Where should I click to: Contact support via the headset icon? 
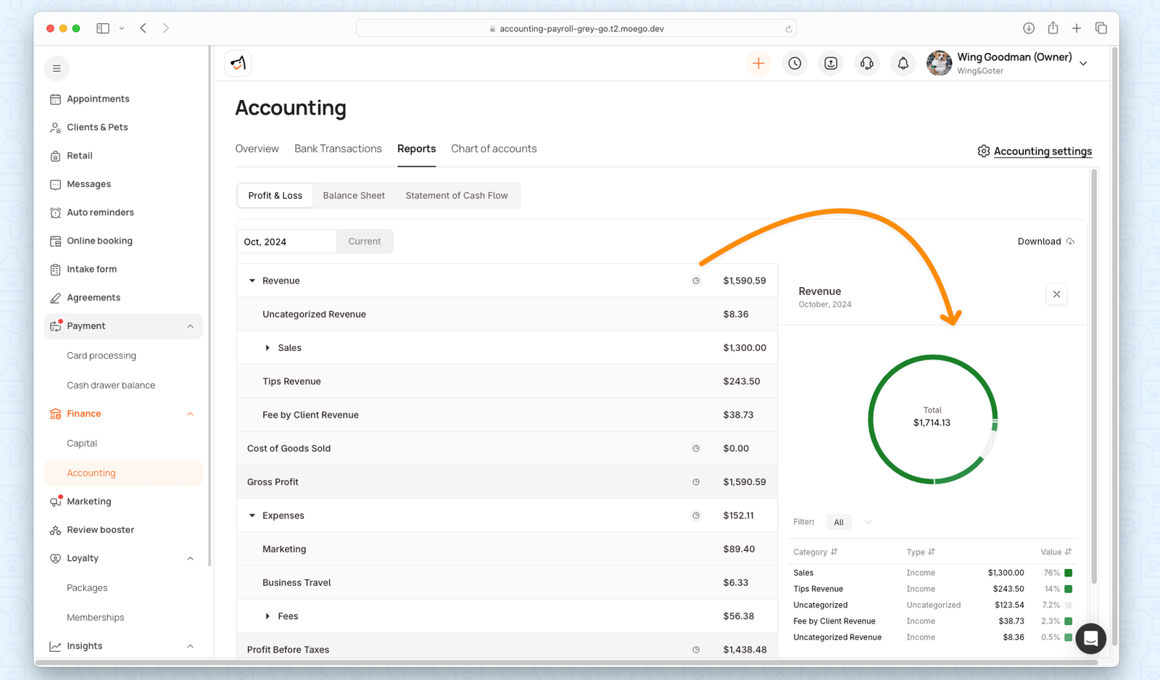coord(866,63)
